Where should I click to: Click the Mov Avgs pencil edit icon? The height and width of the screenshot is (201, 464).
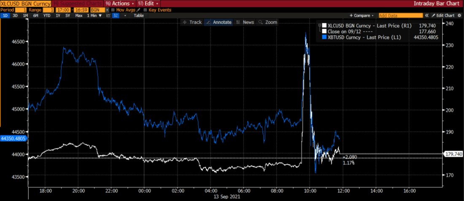[x=138, y=10]
